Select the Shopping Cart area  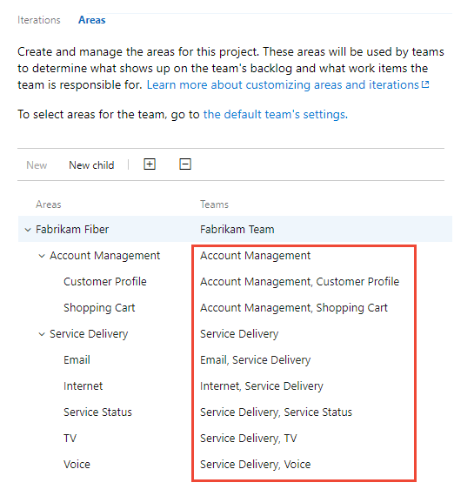[99, 308]
